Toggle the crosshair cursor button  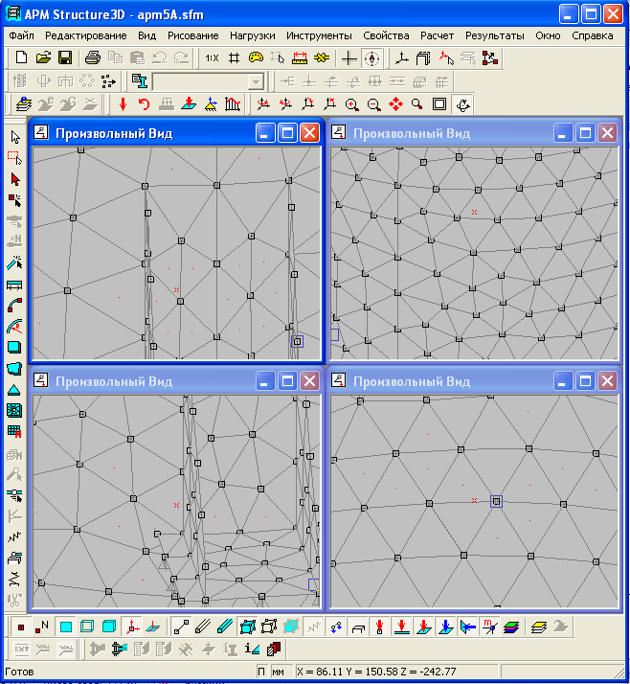point(349,57)
